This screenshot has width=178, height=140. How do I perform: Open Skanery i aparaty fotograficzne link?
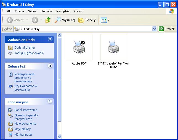tap(26, 117)
